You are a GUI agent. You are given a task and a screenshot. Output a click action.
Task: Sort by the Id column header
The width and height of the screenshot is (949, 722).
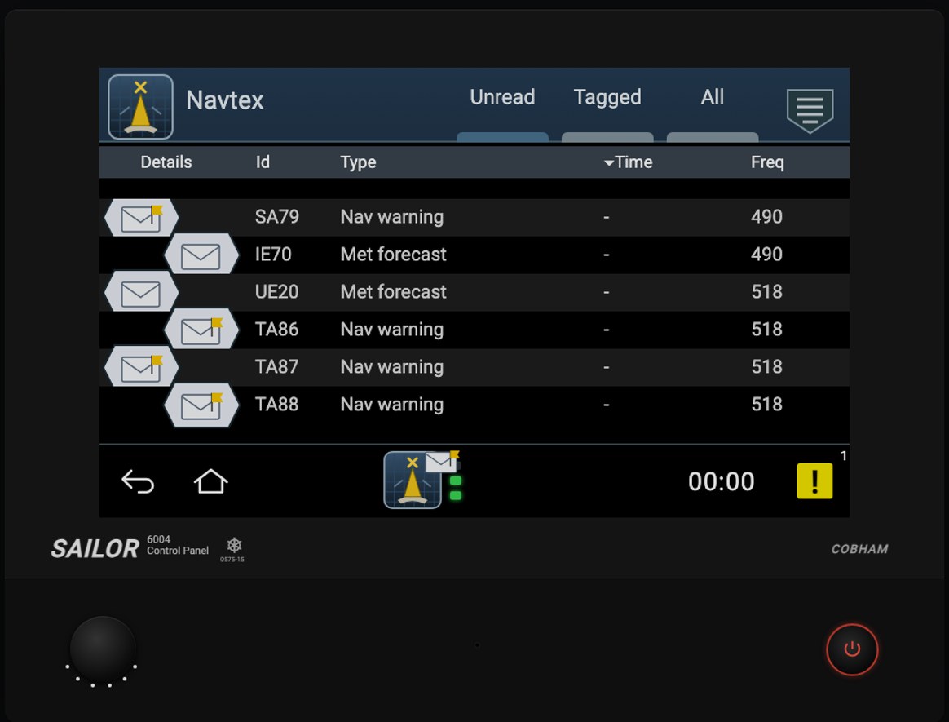point(263,162)
